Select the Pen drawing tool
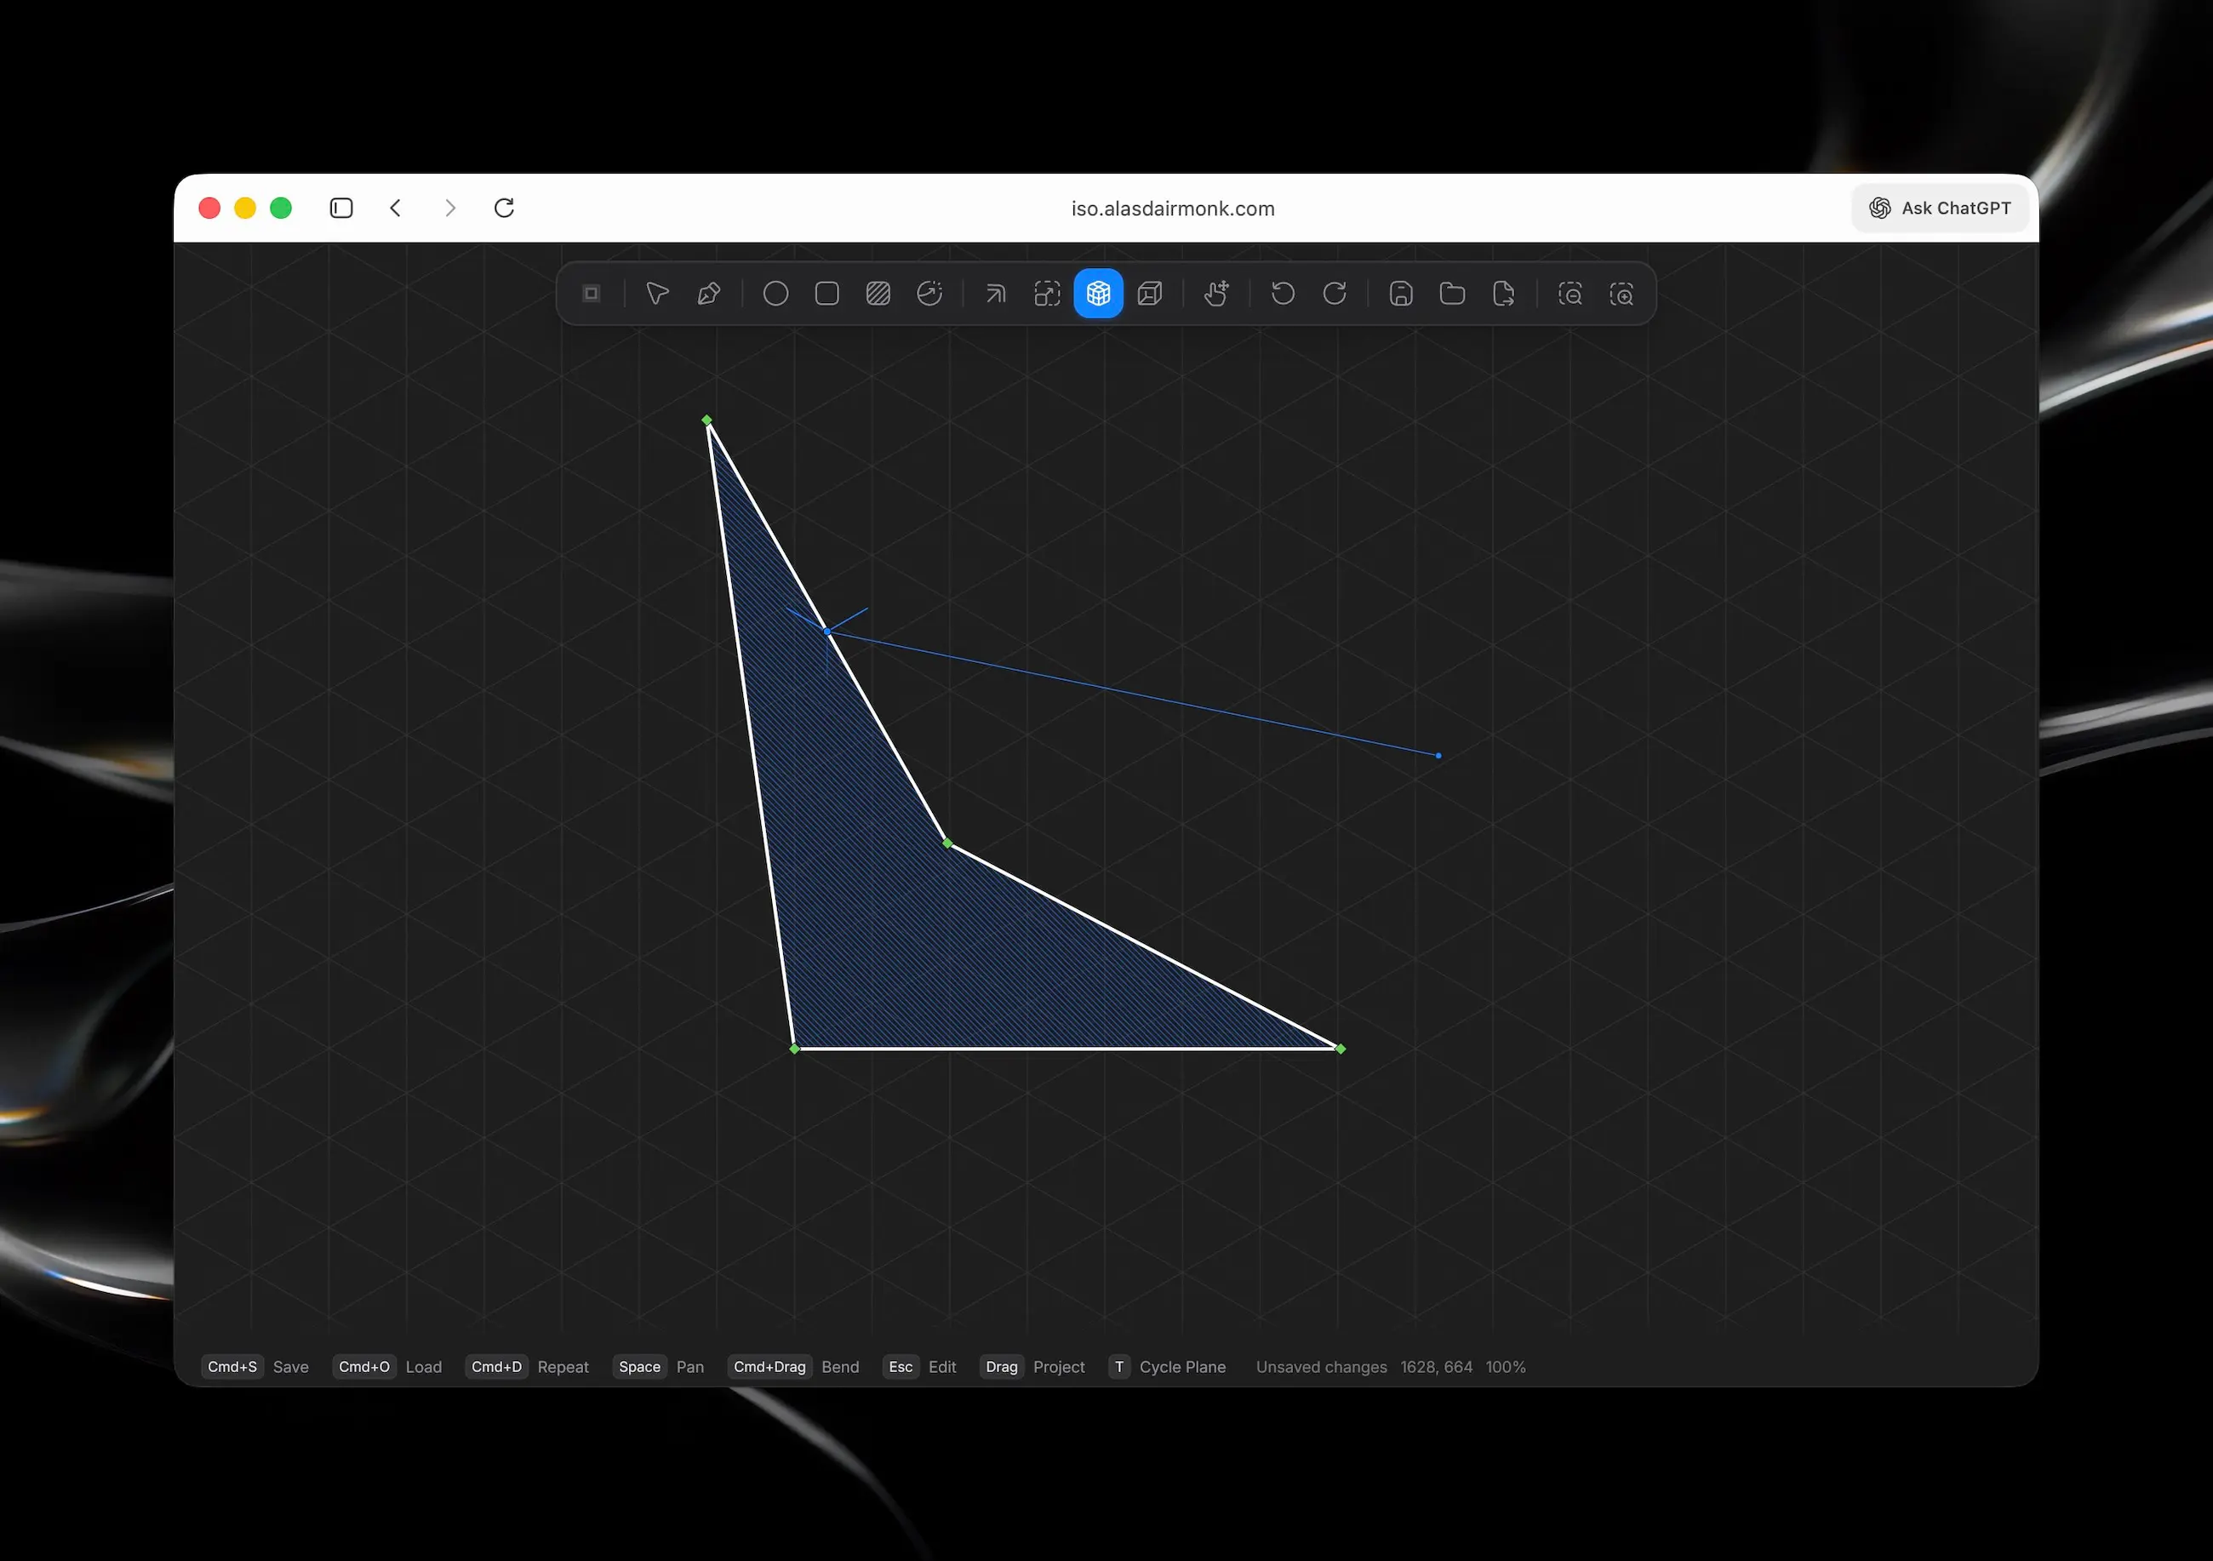2213x1561 pixels. (708, 293)
